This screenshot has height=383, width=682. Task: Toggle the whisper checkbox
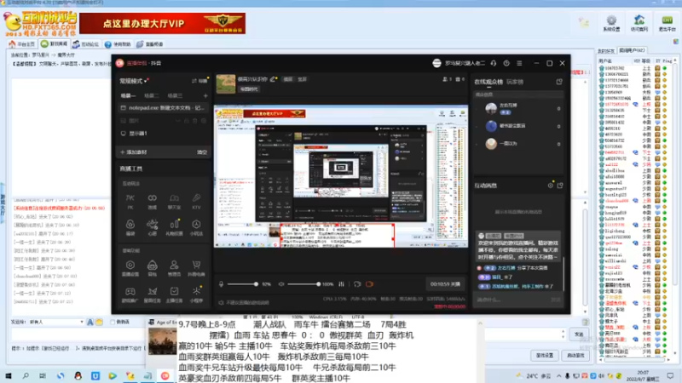tap(113, 322)
